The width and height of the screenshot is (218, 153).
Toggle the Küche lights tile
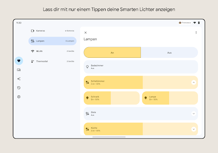click(x=141, y=129)
